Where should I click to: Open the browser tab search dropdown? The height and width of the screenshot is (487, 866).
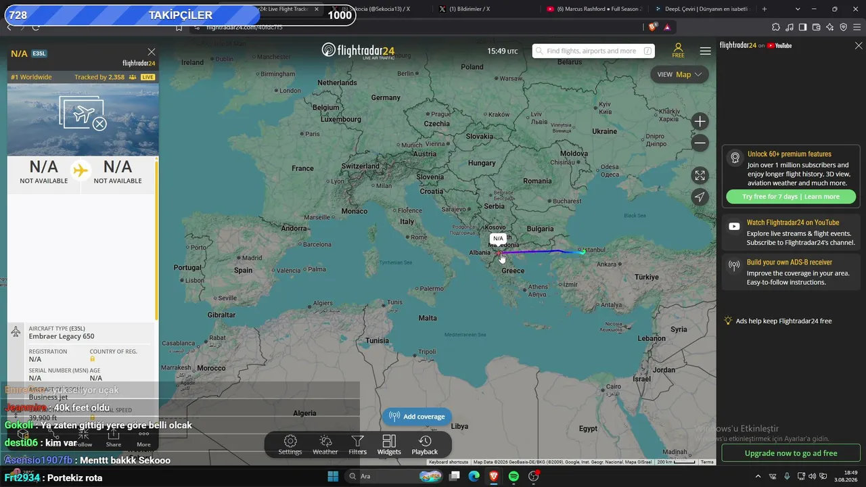tap(798, 9)
